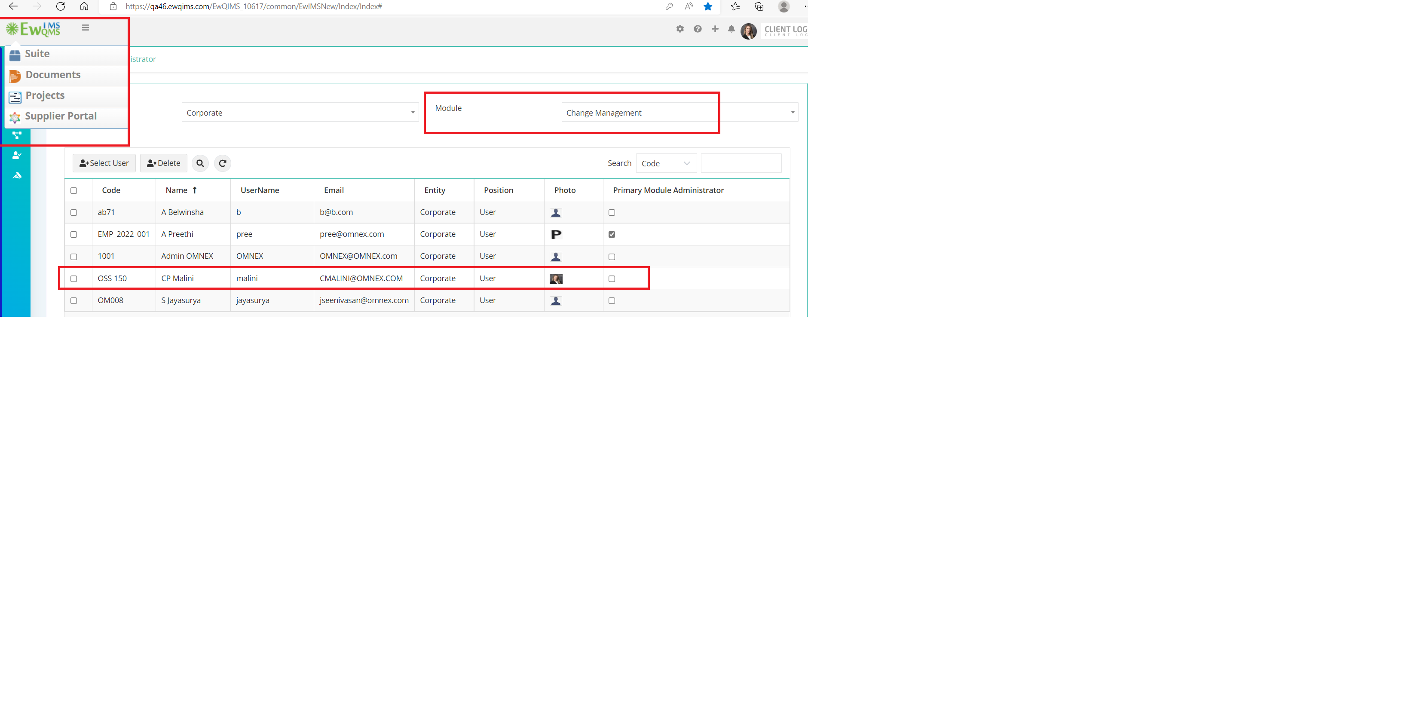Go back in browser history
The width and height of the screenshot is (1414, 723).
click(x=13, y=6)
